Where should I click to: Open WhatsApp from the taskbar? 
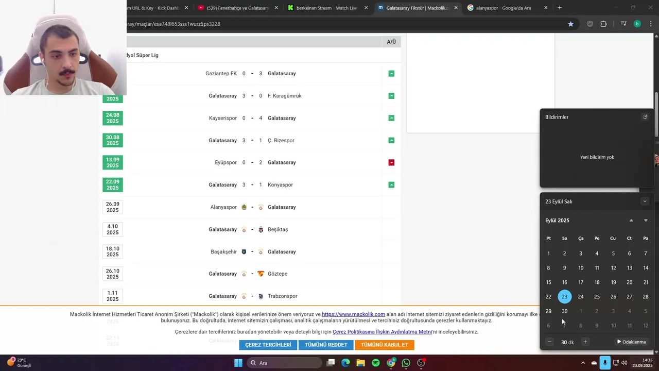coord(406,363)
